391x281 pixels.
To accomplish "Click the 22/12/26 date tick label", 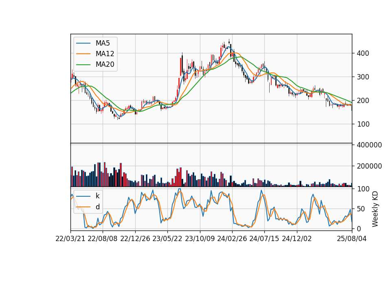I will [x=135, y=239].
